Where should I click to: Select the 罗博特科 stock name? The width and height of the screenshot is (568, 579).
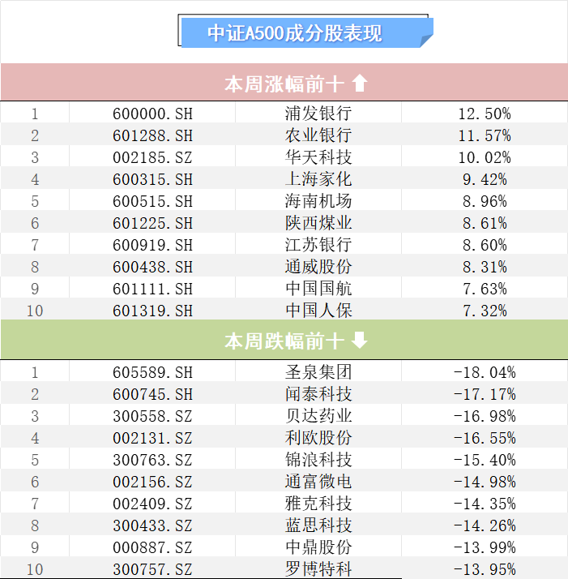click(x=318, y=569)
